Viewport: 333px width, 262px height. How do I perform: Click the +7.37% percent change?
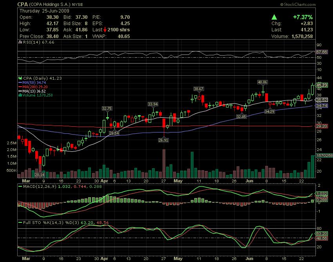[303, 17]
